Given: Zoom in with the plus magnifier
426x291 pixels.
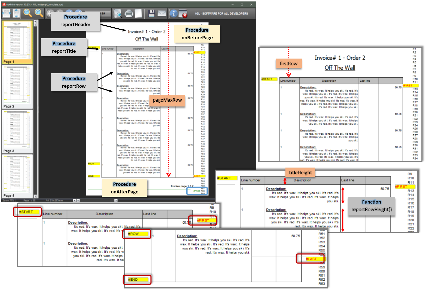Looking at the screenshot, I should (39, 13).
